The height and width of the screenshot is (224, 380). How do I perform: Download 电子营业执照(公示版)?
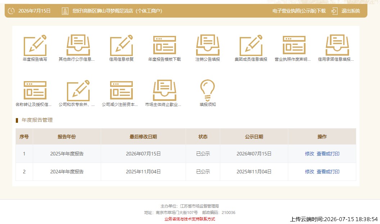pyautogui.click(x=299, y=11)
